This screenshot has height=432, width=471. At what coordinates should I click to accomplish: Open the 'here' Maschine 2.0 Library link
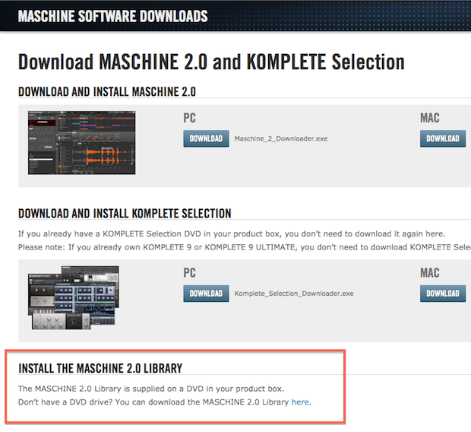pos(300,402)
